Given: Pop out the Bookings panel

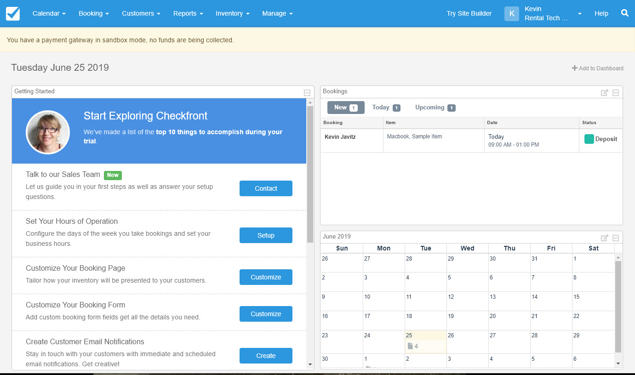Looking at the screenshot, I should click(604, 92).
